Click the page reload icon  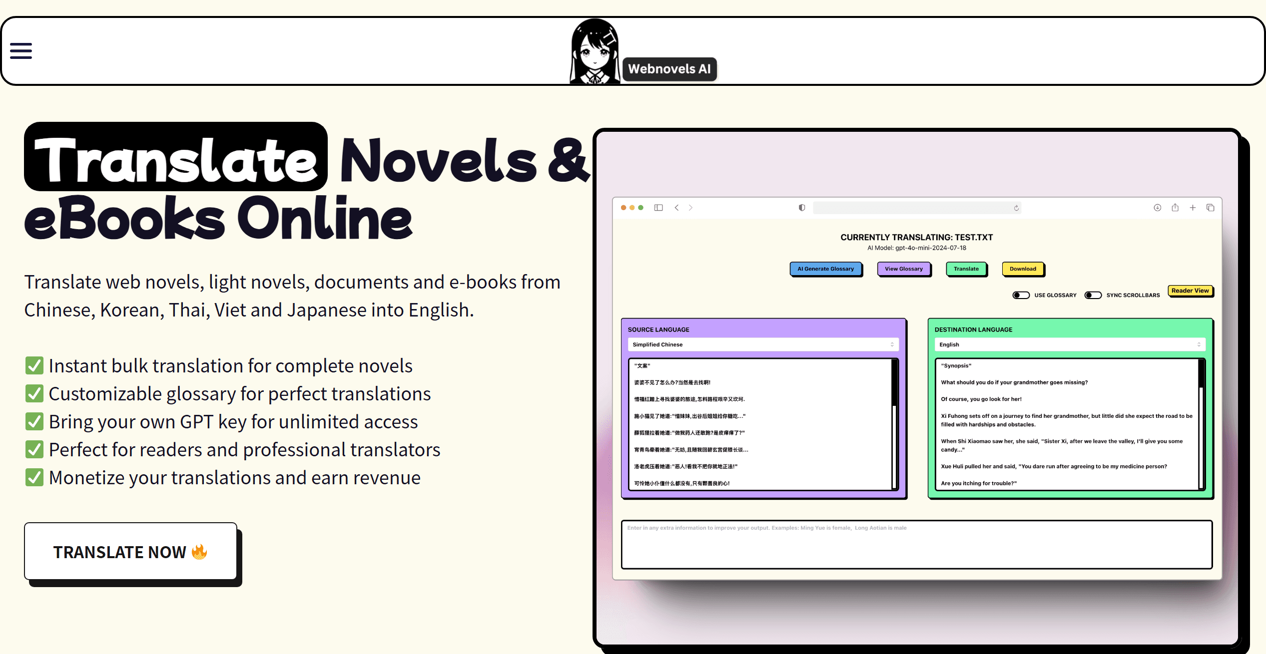1016,208
